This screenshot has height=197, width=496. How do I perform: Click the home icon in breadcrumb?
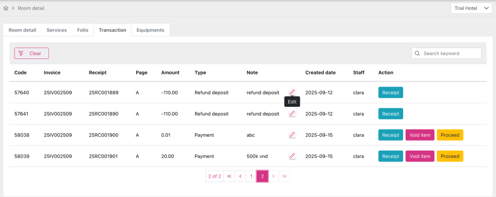pos(6,8)
